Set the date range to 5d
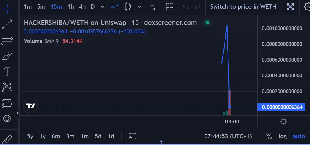This screenshot has width=311, height=145. point(98,136)
